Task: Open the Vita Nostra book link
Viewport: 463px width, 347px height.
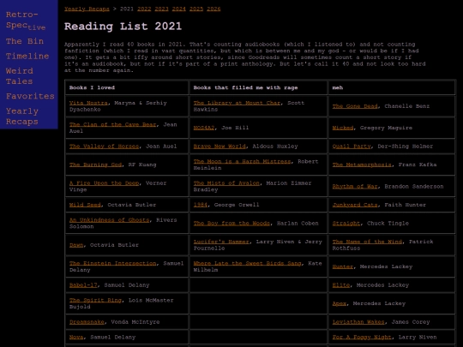Action: 88,103
